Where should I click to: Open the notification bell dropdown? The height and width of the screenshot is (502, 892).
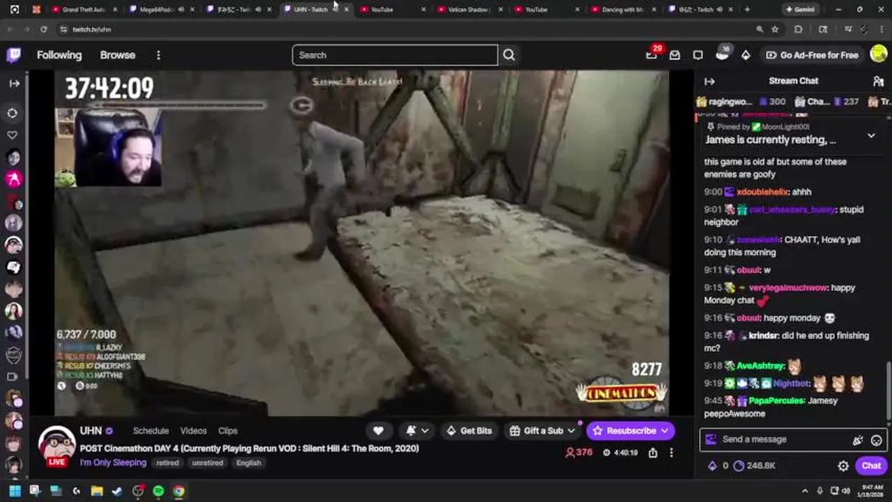point(417,431)
